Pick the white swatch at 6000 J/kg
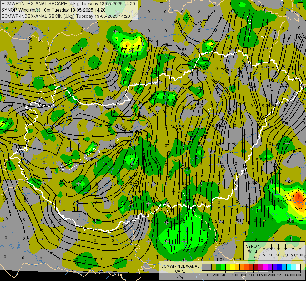306x281 pixels. (x=298, y=267)
